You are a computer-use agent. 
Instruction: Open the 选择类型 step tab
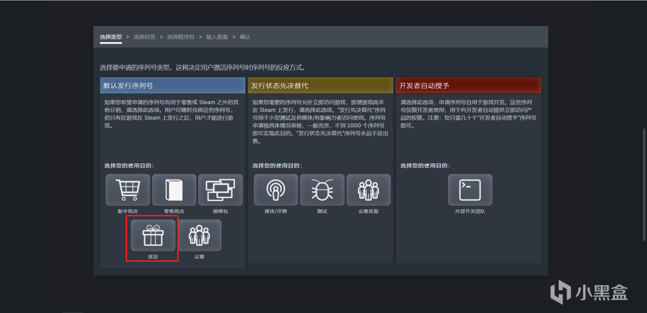click(x=111, y=37)
